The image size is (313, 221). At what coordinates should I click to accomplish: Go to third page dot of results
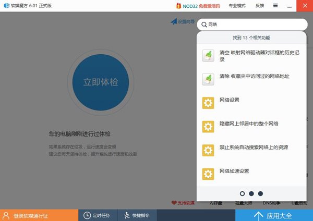(260, 193)
